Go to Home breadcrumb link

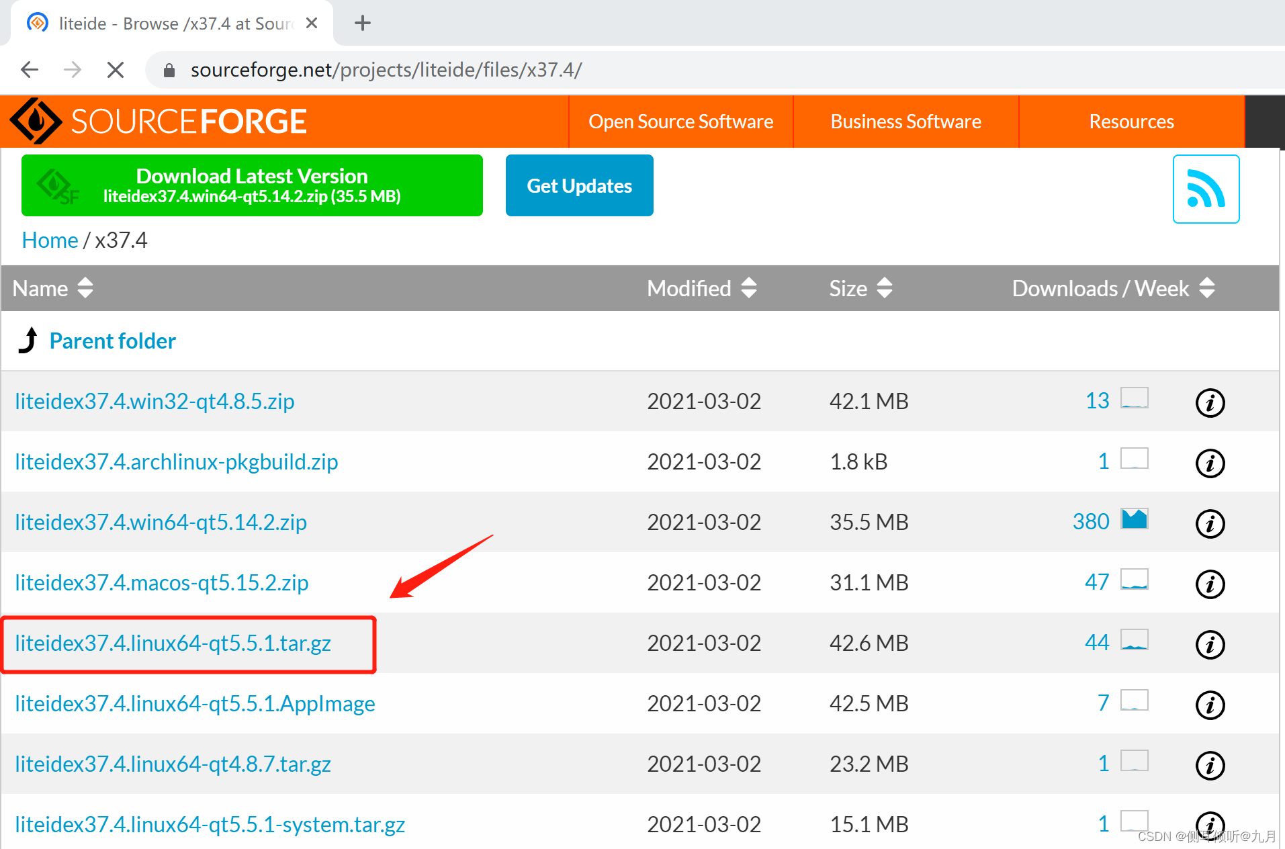point(50,240)
